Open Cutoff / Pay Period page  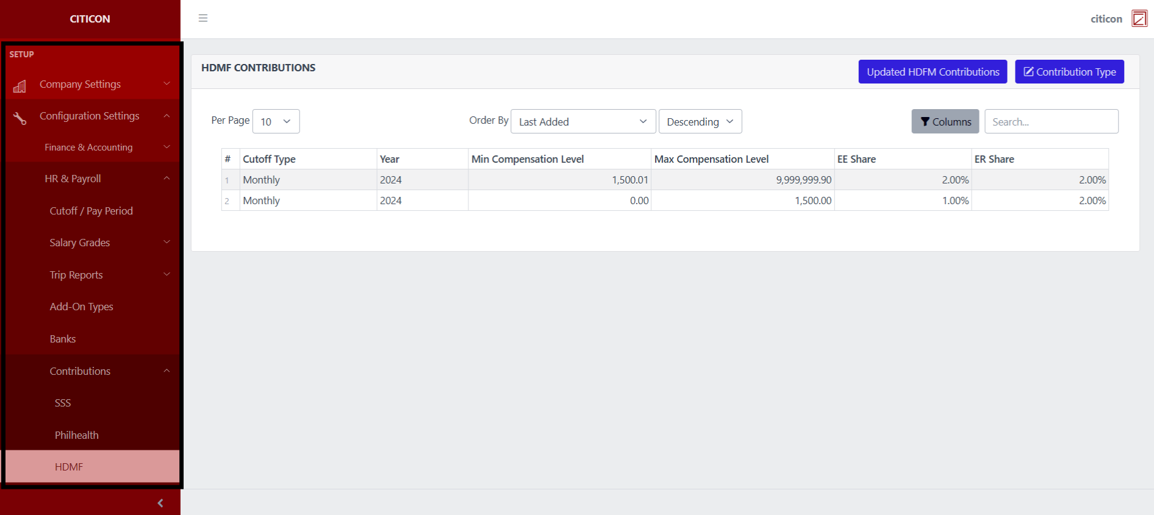coord(91,211)
